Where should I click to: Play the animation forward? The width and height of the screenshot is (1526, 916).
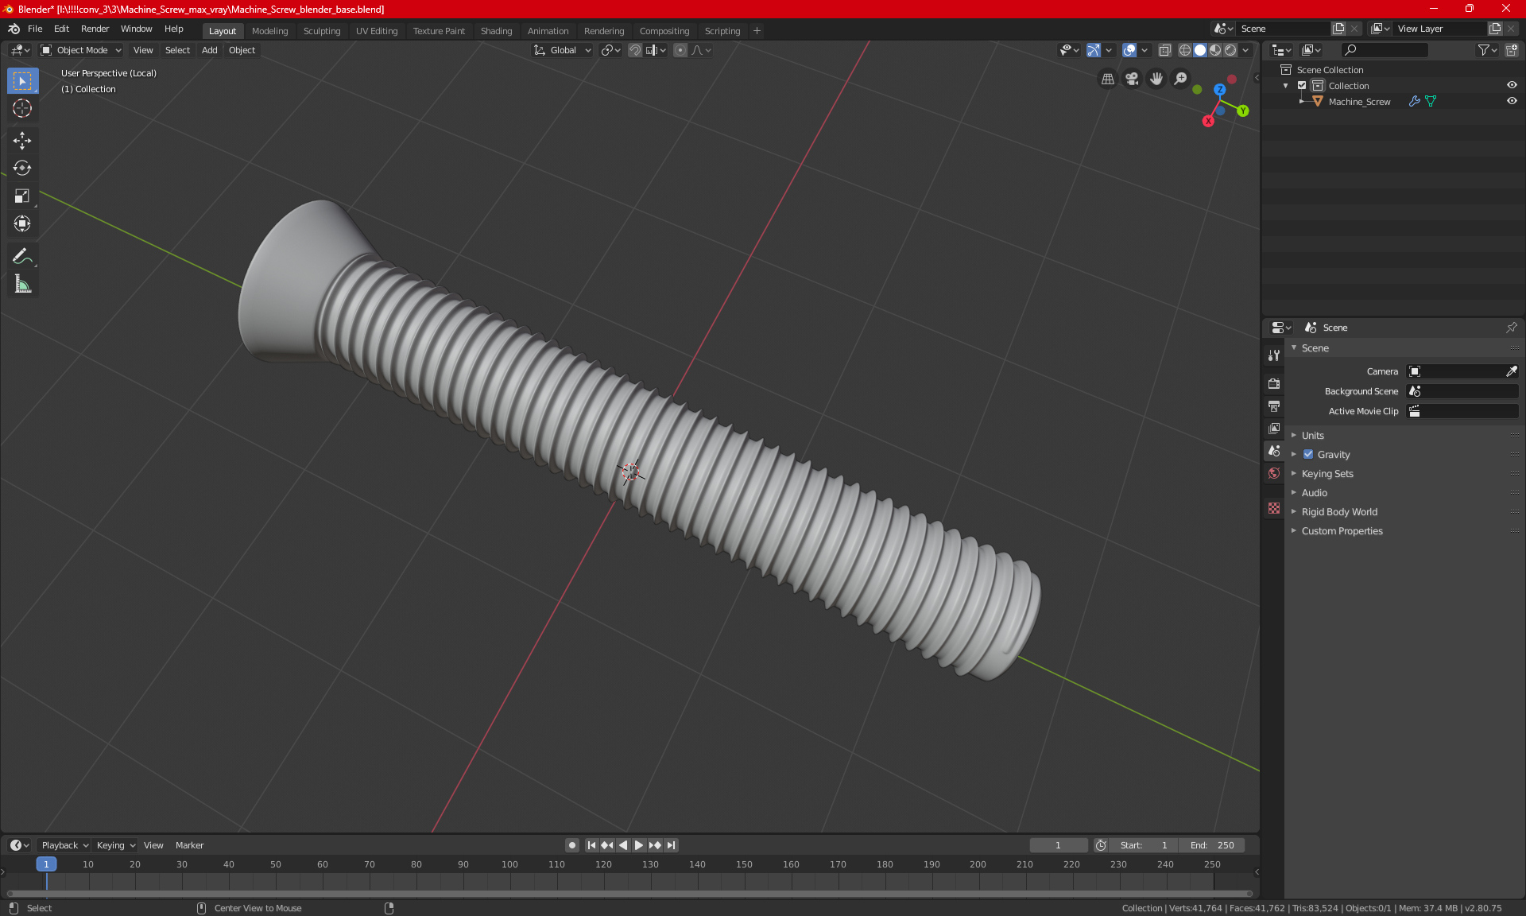pos(639,845)
